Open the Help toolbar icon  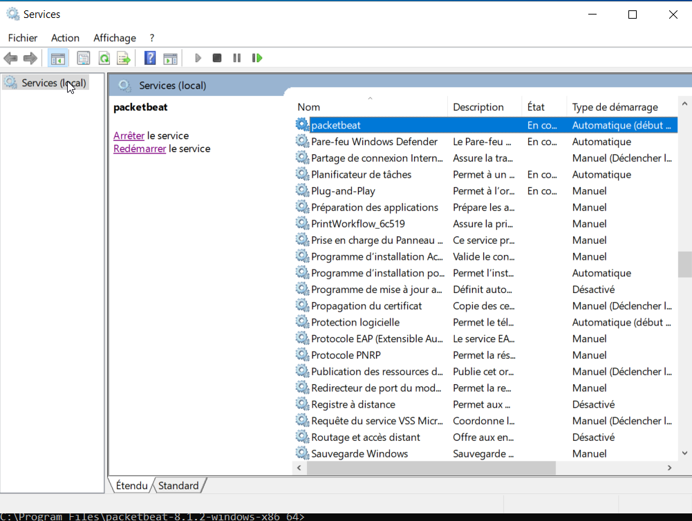click(150, 58)
